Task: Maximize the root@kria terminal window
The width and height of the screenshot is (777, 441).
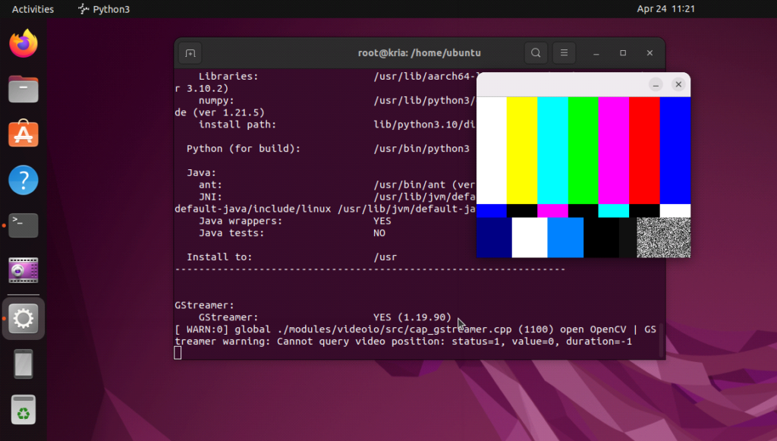Action: point(623,53)
